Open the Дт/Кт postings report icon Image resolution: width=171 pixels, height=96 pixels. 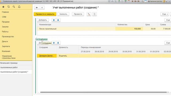89,14
